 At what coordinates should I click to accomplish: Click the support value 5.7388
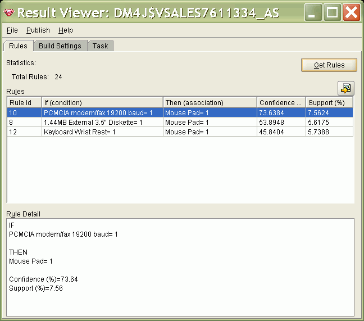click(x=329, y=132)
